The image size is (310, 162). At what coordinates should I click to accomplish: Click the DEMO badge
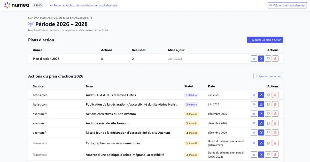click(38, 5)
